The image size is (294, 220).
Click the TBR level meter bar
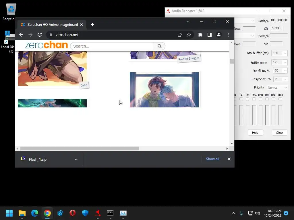tap(280, 115)
